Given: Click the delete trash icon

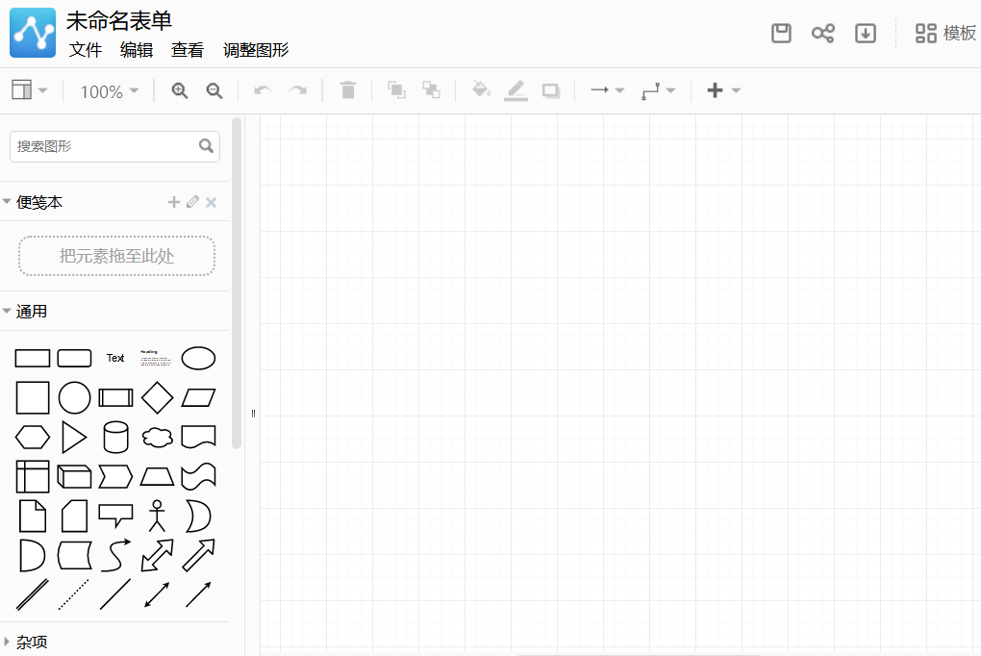Looking at the screenshot, I should (x=348, y=90).
